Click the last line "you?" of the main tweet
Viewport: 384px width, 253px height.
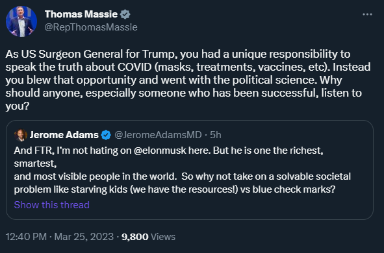coord(18,106)
